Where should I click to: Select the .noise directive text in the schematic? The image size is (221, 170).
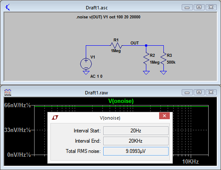tap(108, 17)
